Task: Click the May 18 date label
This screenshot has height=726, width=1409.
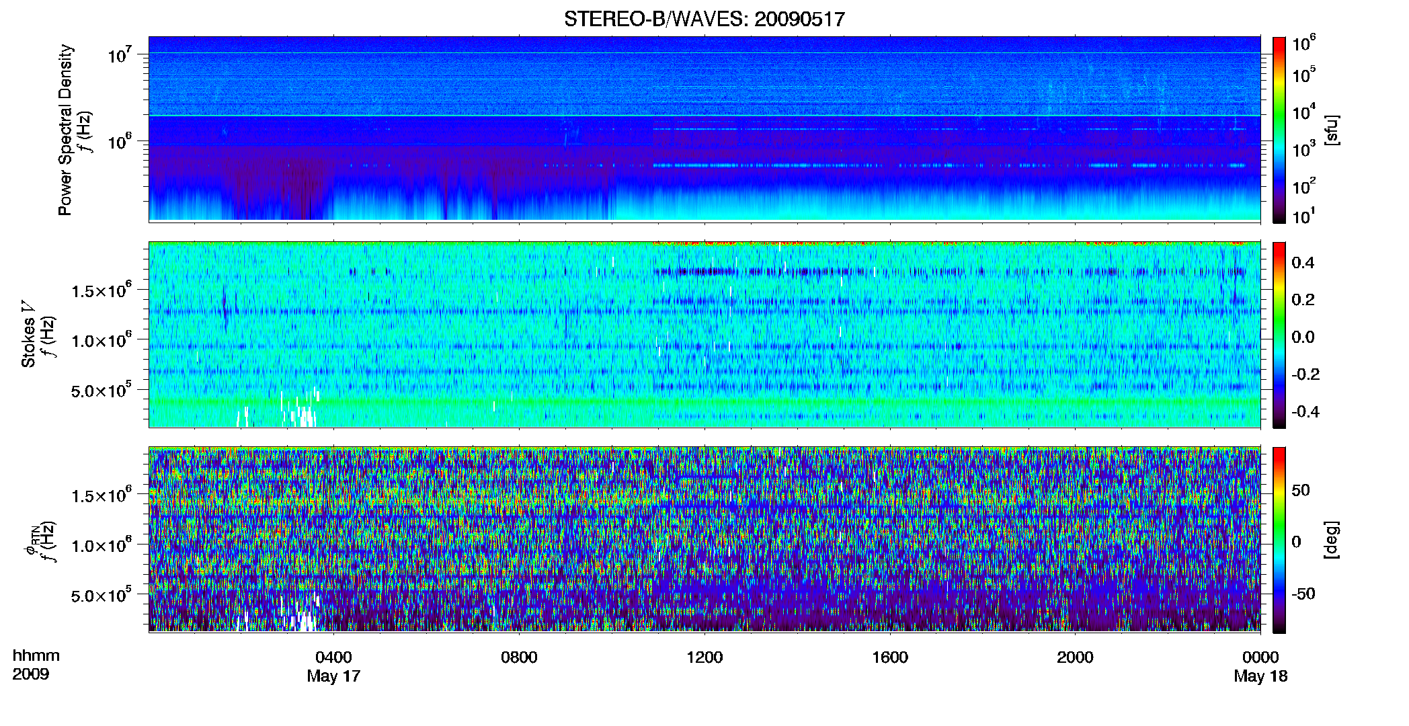Action: tap(1260, 676)
